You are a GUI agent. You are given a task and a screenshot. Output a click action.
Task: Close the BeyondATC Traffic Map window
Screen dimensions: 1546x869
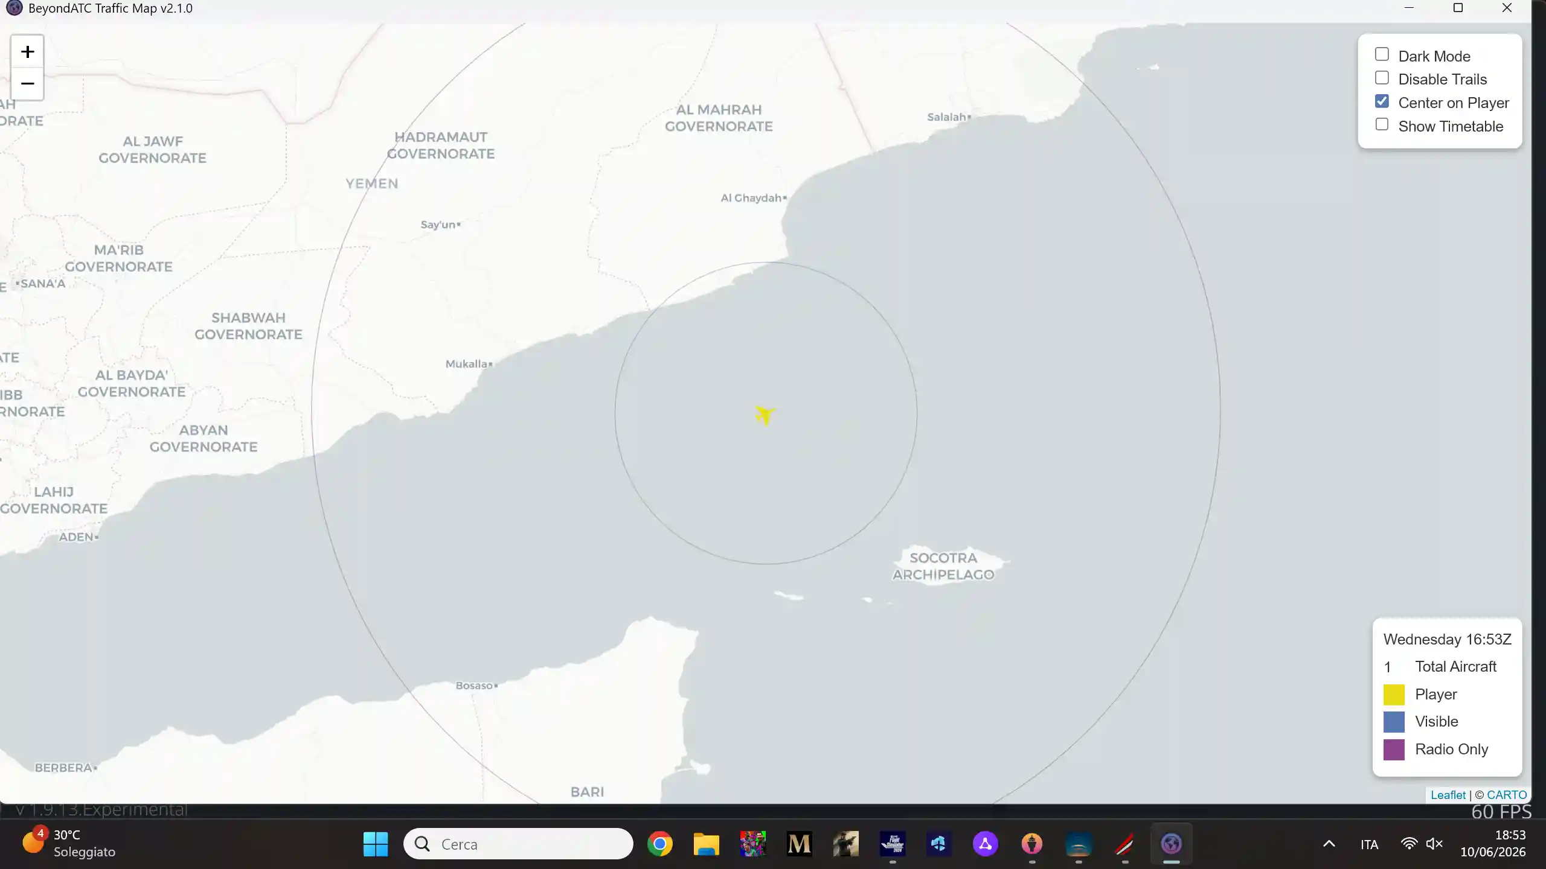pos(1507,8)
